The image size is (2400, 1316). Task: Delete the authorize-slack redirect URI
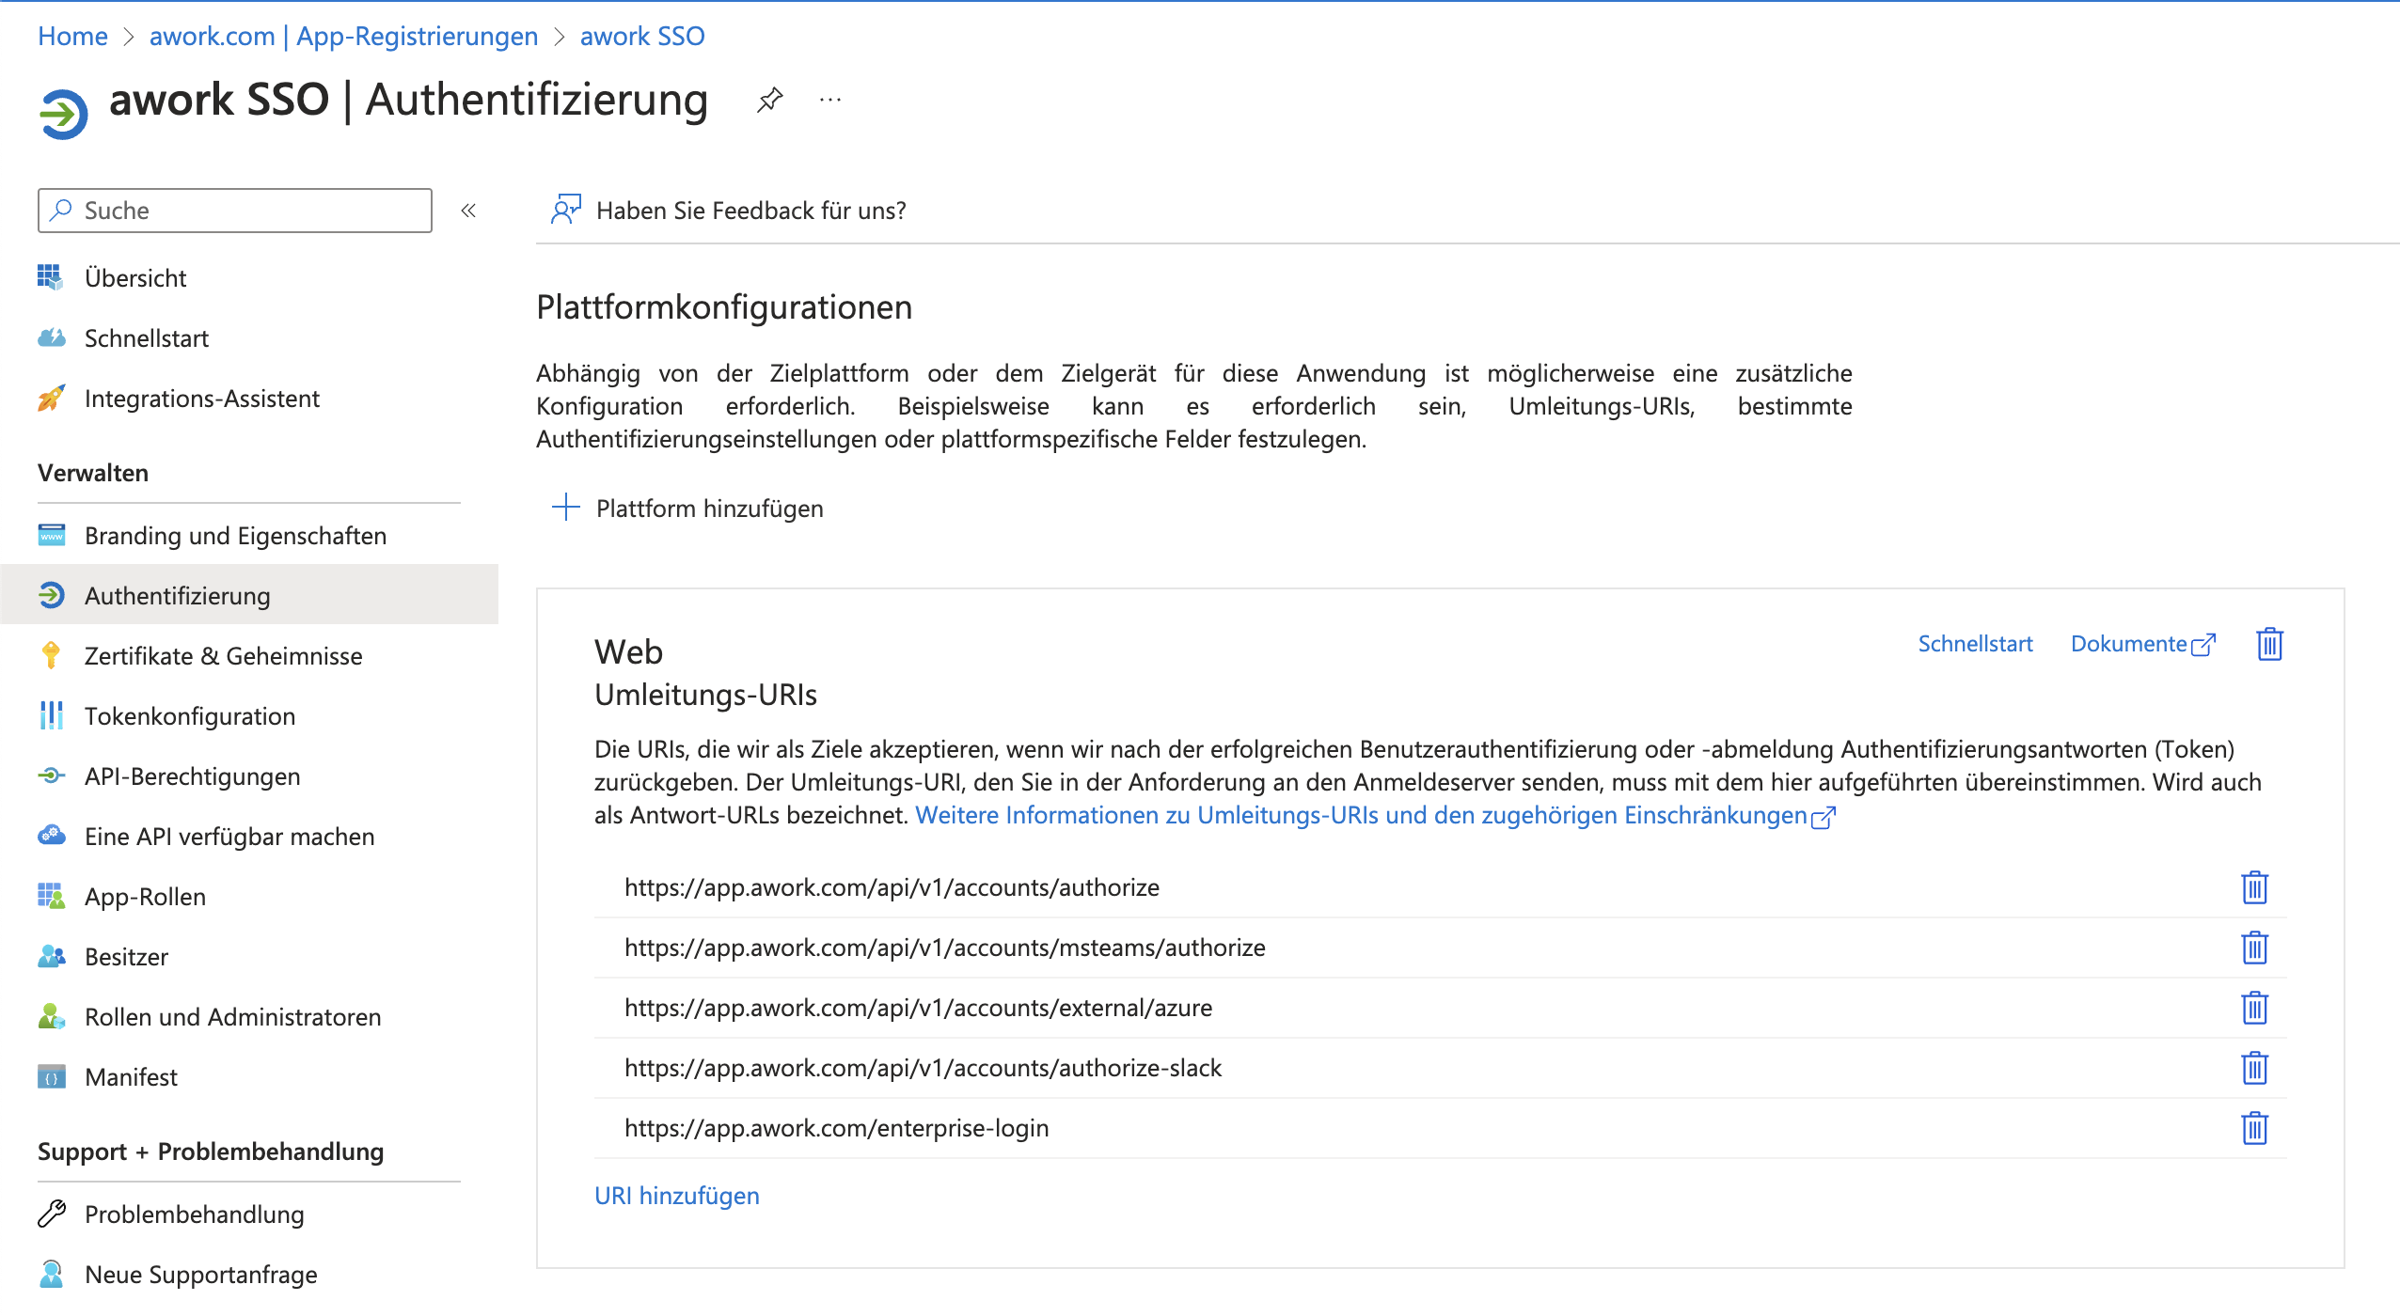coord(2254,1068)
